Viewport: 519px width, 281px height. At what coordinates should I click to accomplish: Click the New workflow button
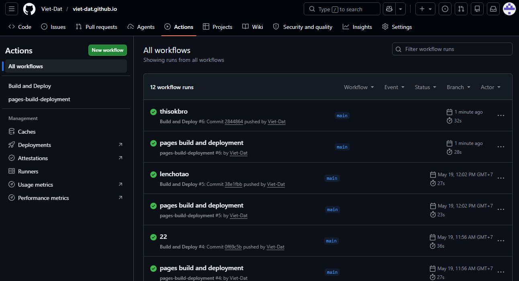108,50
